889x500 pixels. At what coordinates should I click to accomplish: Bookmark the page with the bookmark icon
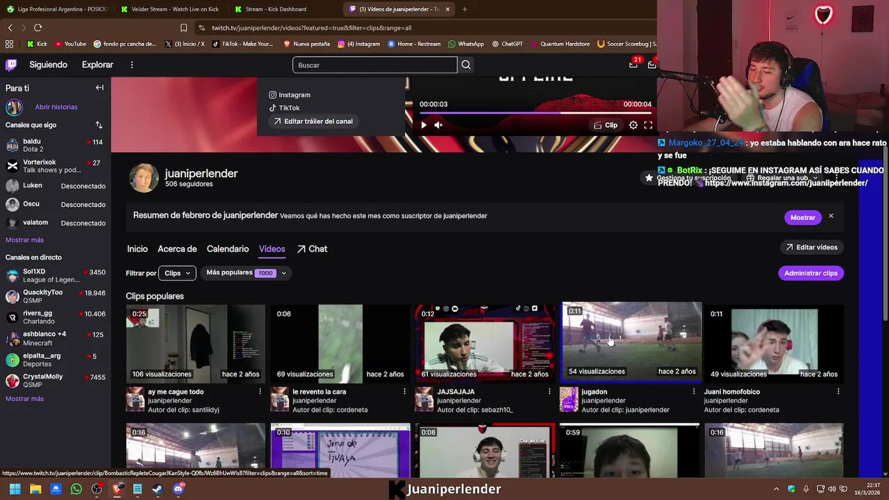coord(183,28)
